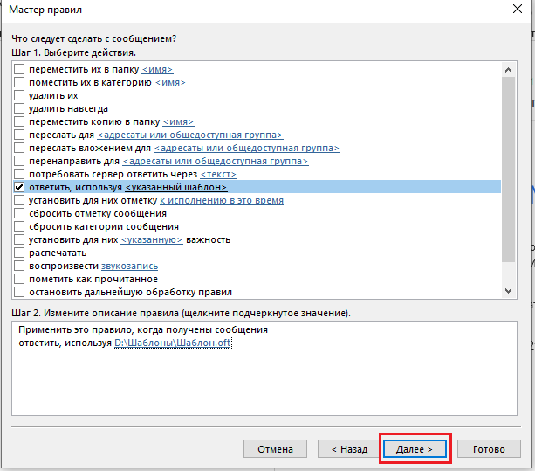535x471 pixels.
Task: Enable 'переслать для' checkbox
Action: (x=19, y=135)
